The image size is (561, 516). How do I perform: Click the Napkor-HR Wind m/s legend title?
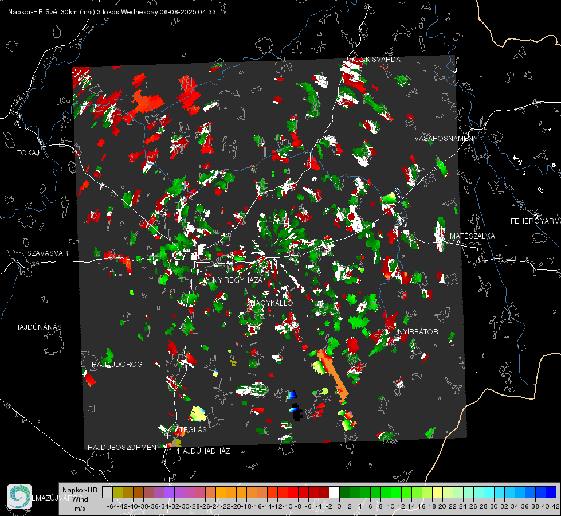tap(80, 499)
